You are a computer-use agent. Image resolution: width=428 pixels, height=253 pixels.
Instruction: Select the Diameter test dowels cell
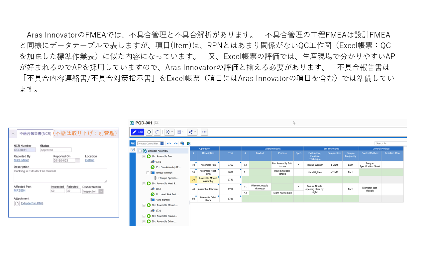[370, 189]
